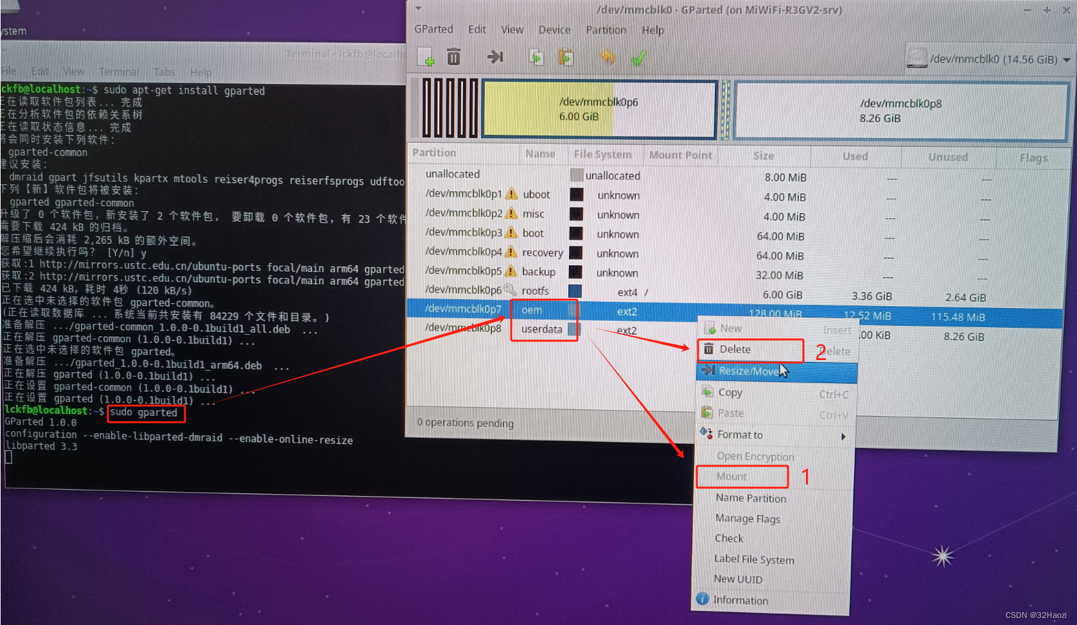Open the Terminal menu in terminal window
The image size is (1077, 625).
(118, 72)
